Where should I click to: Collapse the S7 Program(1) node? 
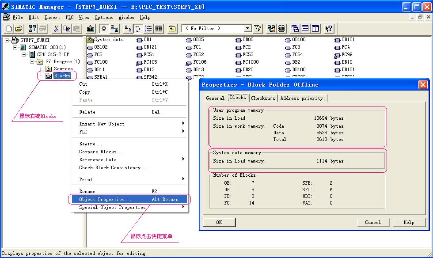tap(32, 61)
